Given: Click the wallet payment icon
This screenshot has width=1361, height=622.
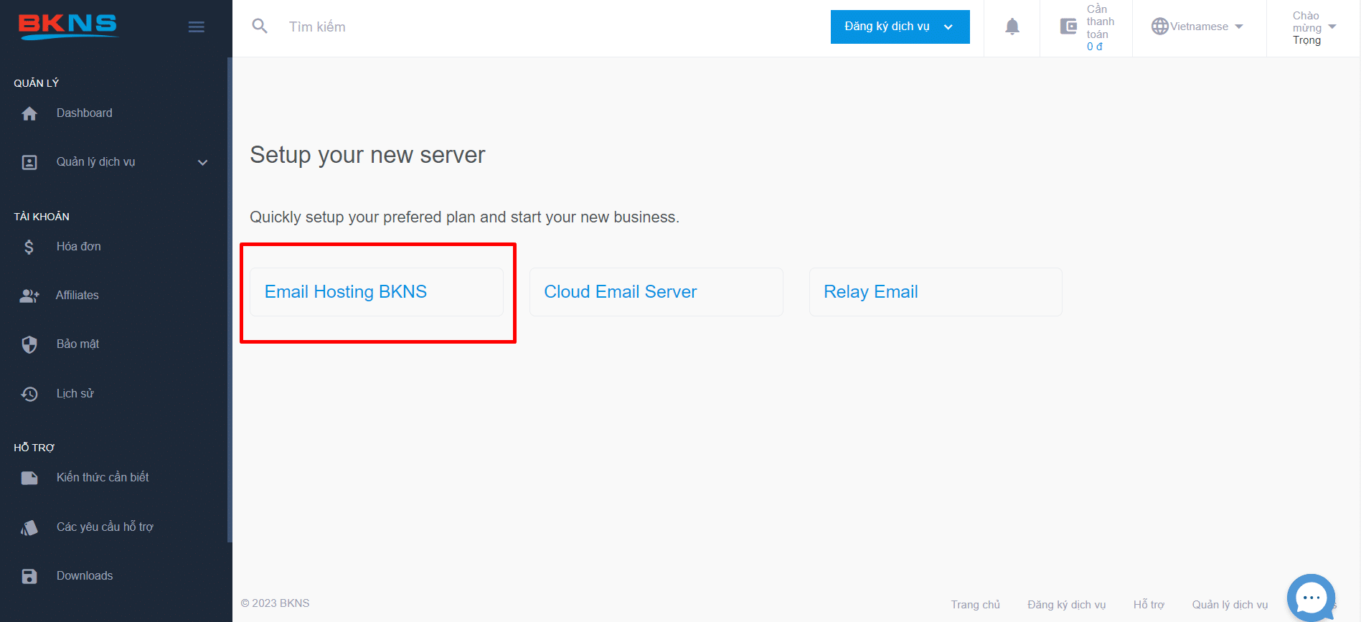Looking at the screenshot, I should pyautogui.click(x=1069, y=27).
